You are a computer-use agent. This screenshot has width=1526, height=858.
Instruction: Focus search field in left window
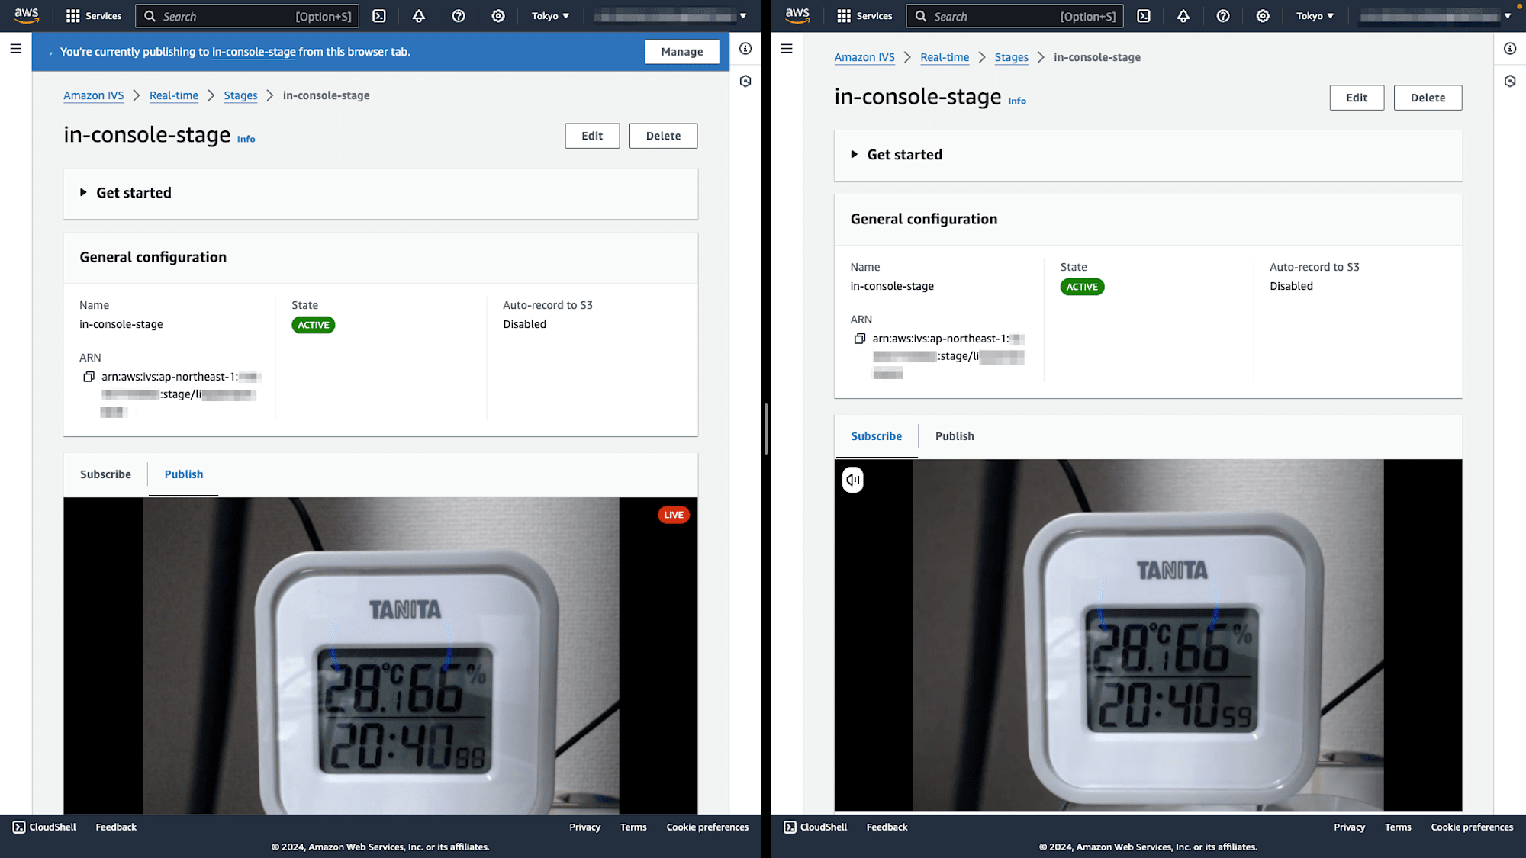[246, 16]
